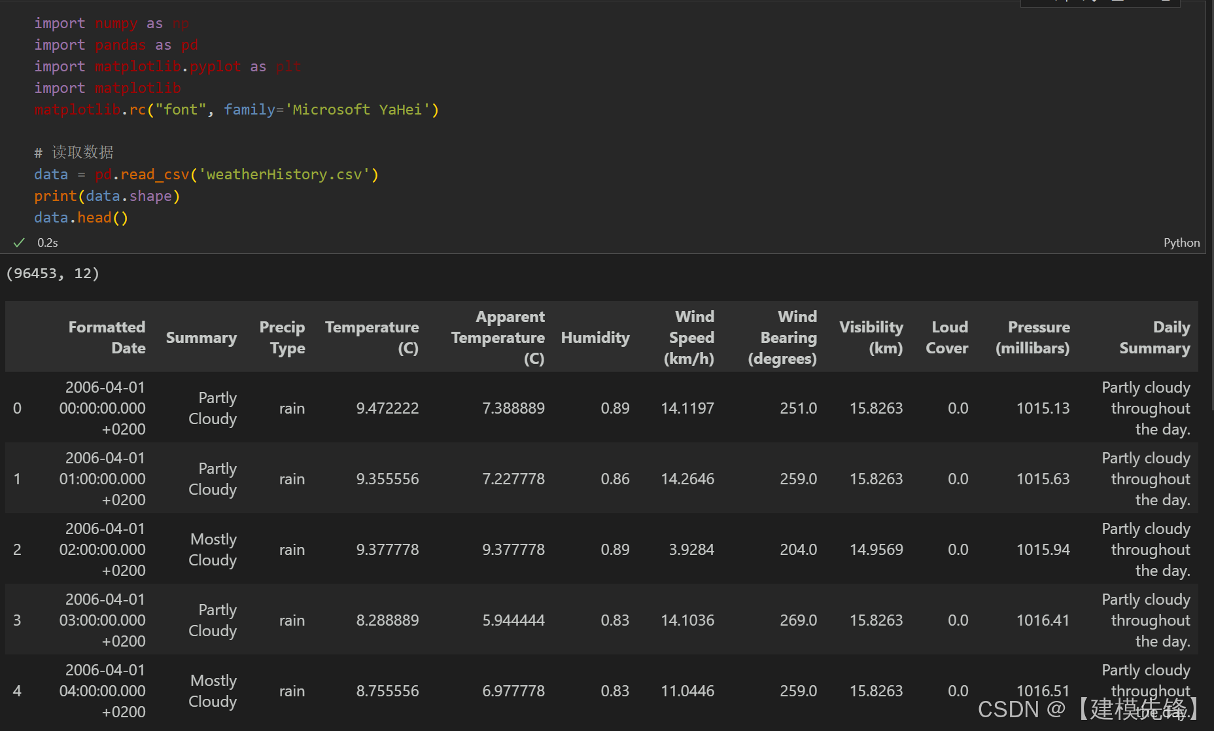Click the 'rain' cell in row 0
1214x731 pixels.
click(x=292, y=408)
